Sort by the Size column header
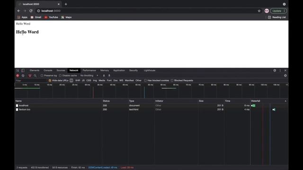Image resolution: width=303 pixels, height=170 pixels. click(211, 101)
